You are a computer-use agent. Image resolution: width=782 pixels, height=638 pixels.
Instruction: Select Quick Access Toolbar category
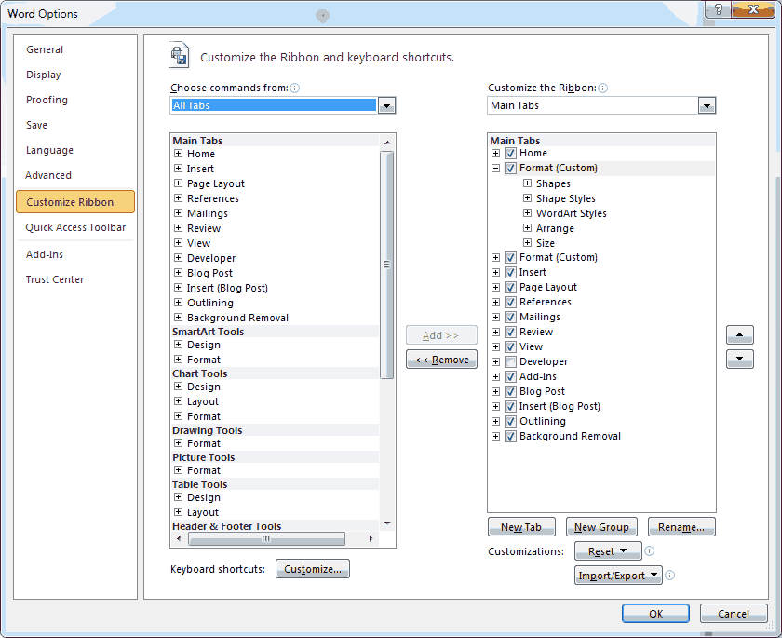75,227
